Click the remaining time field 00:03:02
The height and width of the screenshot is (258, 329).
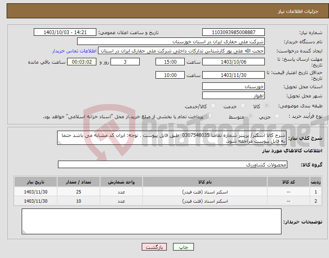click(82, 62)
